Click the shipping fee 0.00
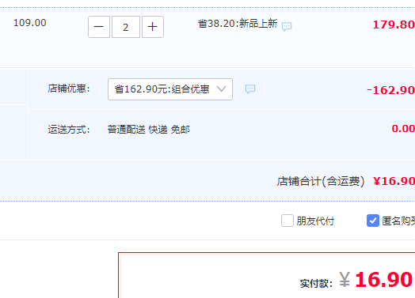 [403, 129]
